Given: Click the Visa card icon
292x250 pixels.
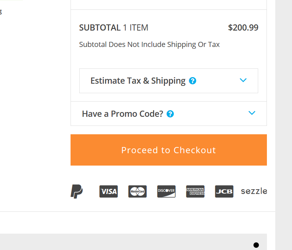Looking at the screenshot, I should 109,191.
